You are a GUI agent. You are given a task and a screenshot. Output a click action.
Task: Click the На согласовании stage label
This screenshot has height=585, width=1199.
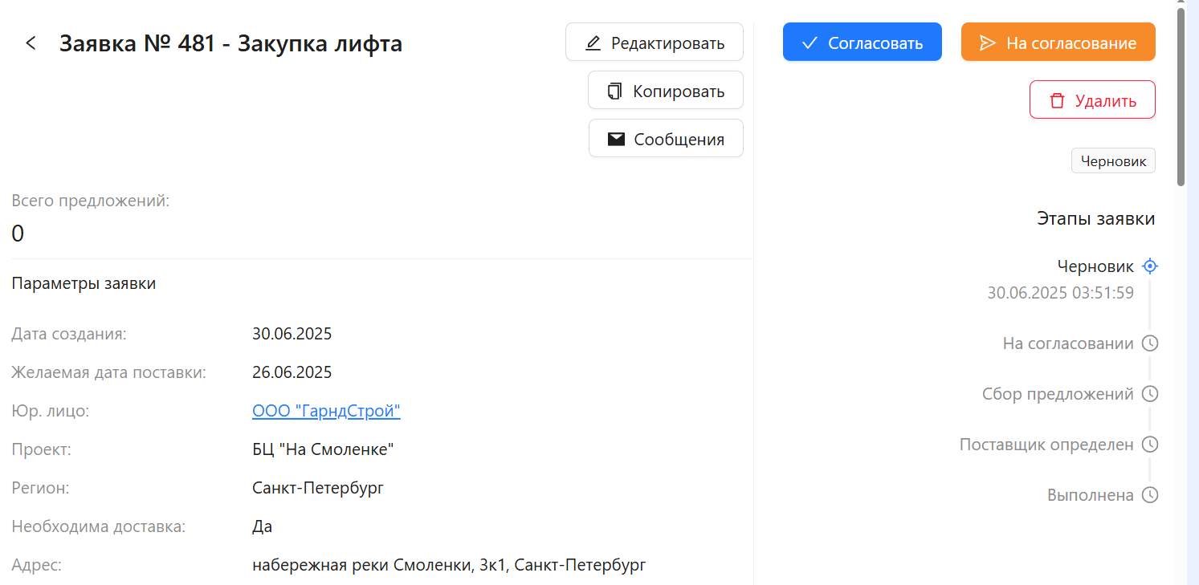[x=1068, y=343]
